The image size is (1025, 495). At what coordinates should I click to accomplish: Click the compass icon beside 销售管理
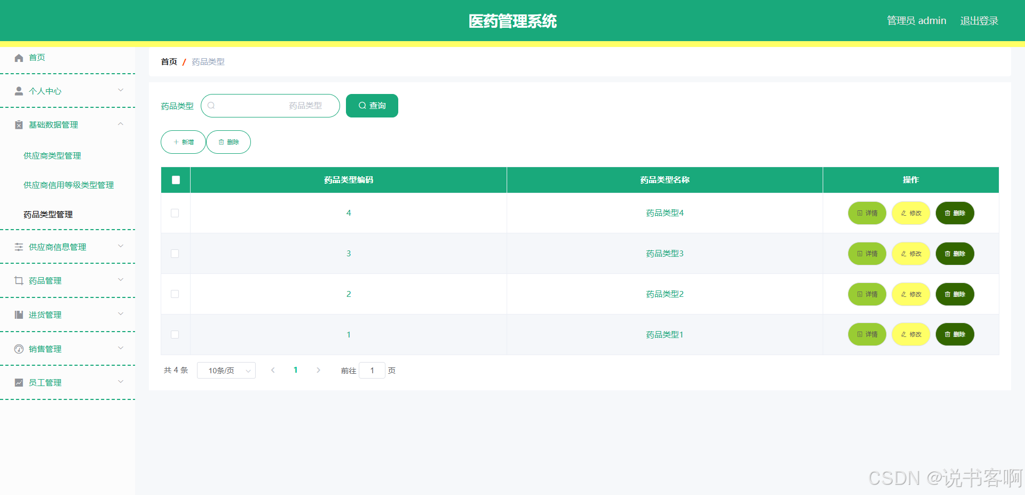18,349
